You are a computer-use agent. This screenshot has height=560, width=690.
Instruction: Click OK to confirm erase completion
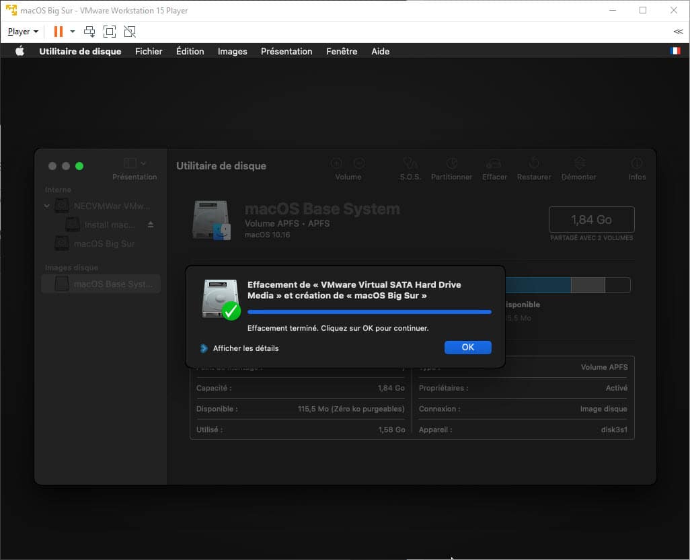468,347
